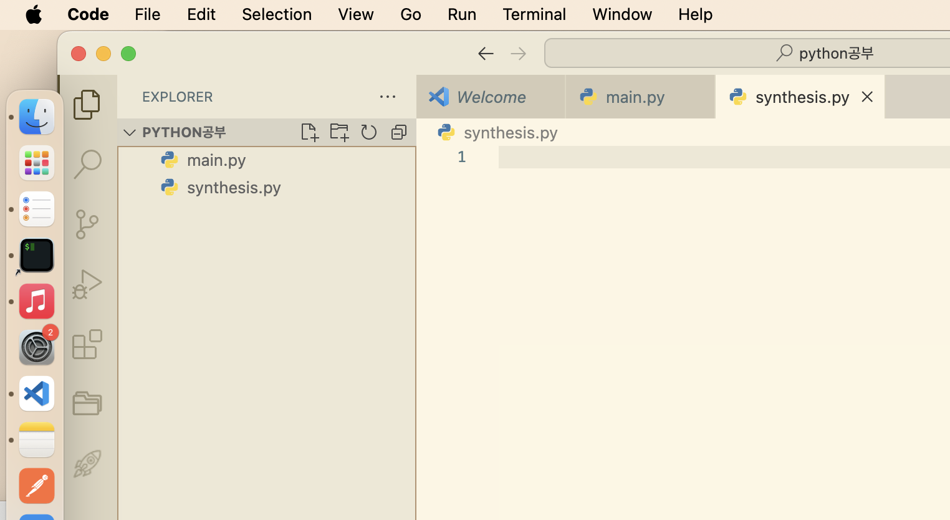The height and width of the screenshot is (520, 950).
Task: Open the Go menu
Action: (x=411, y=14)
